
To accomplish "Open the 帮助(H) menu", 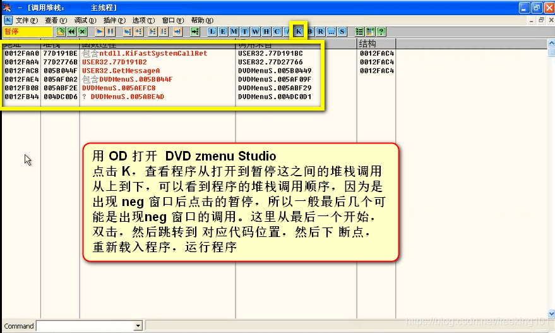I will pos(203,21).
